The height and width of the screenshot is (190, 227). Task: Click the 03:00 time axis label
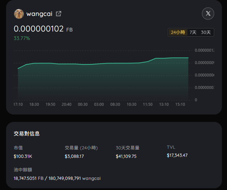pos(99,104)
